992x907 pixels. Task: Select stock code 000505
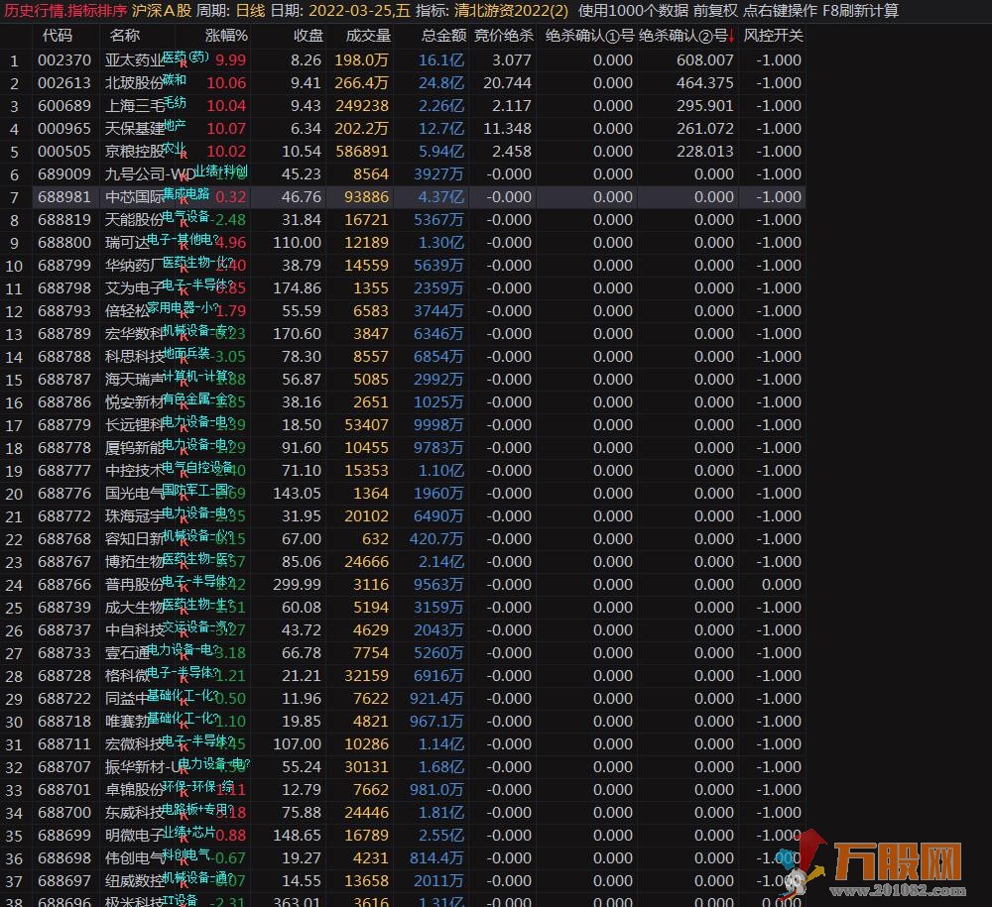[x=64, y=151]
